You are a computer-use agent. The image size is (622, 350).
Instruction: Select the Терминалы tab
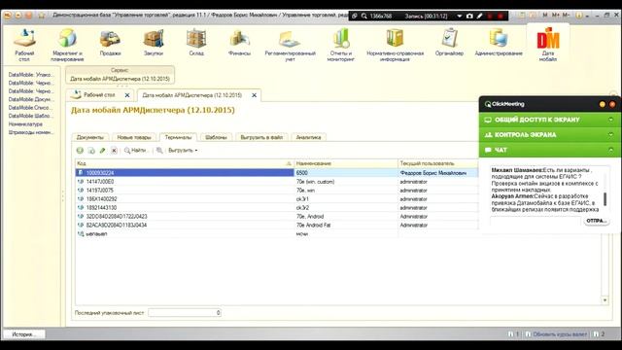pyautogui.click(x=178, y=137)
